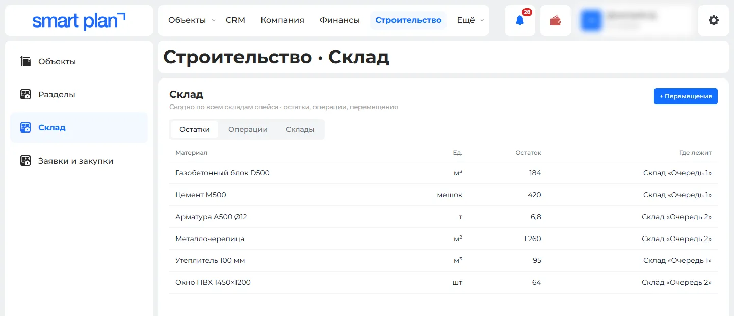Open the Ещё top menu item

click(466, 20)
